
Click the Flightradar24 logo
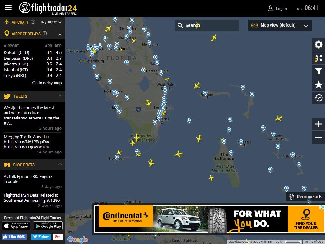coord(48,8)
